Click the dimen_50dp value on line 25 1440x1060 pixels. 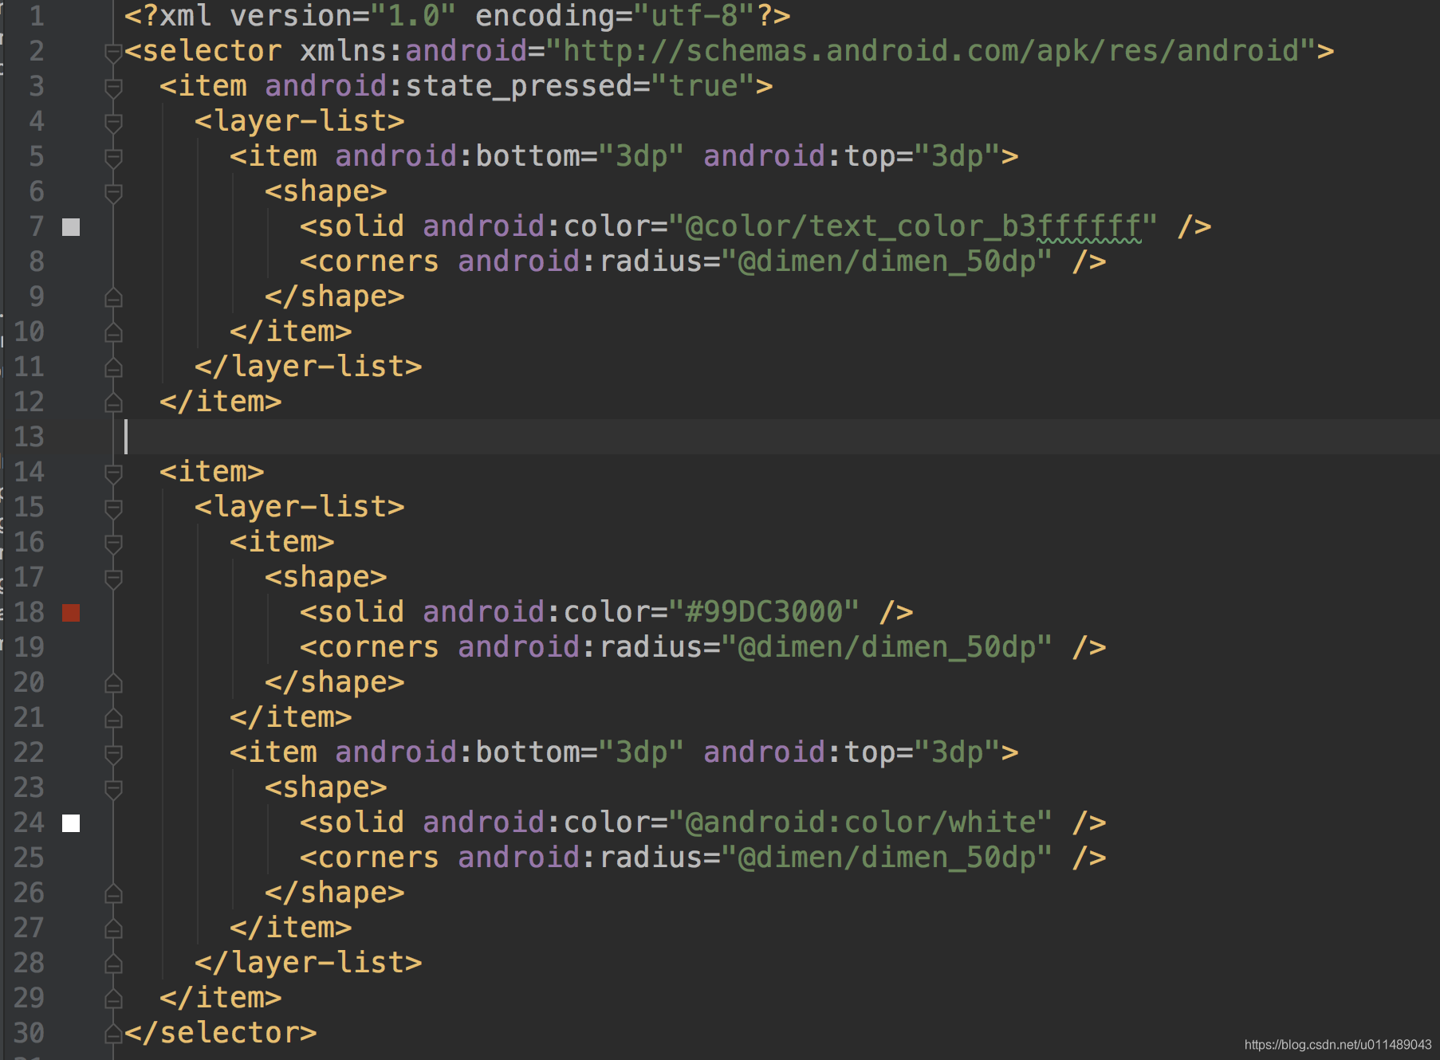click(x=887, y=858)
